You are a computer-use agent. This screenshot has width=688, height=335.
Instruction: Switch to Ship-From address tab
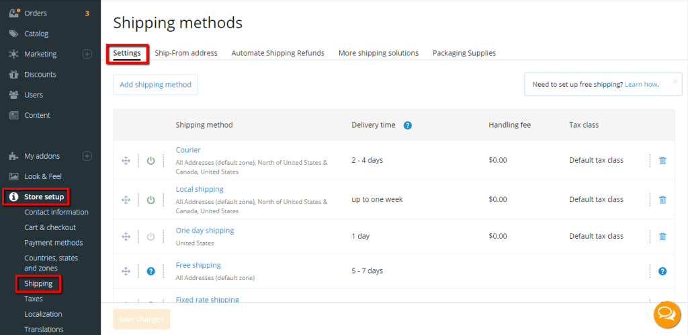[x=186, y=53]
